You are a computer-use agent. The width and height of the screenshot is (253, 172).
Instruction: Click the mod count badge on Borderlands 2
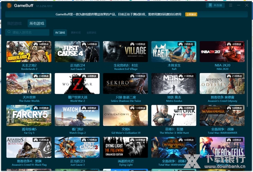click(41, 44)
